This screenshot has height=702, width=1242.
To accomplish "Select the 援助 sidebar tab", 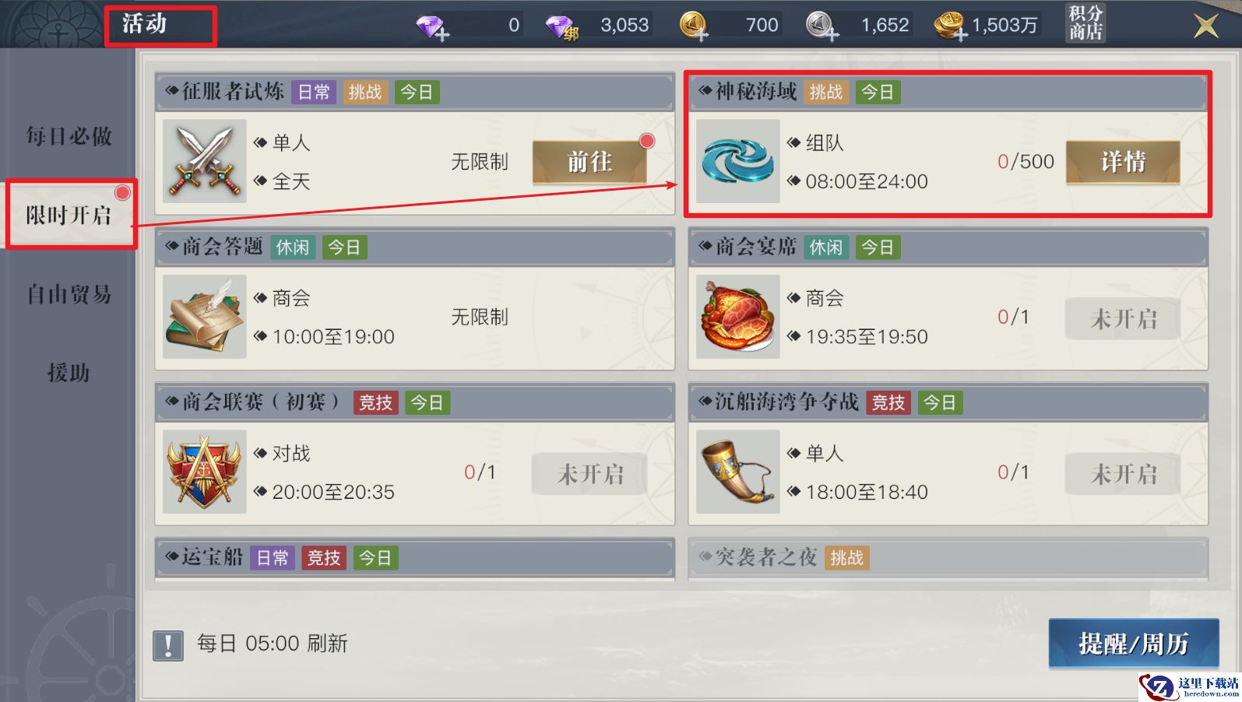I will pyautogui.click(x=69, y=373).
